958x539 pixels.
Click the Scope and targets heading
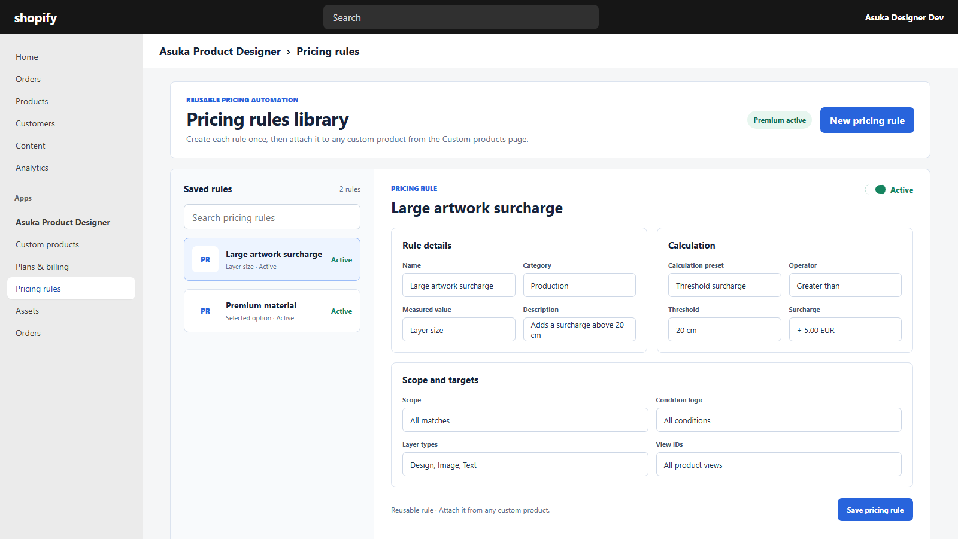click(440, 380)
